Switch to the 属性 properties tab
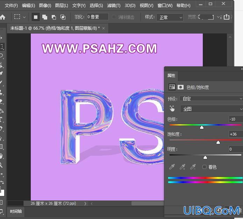243x219 pixels. click(171, 75)
